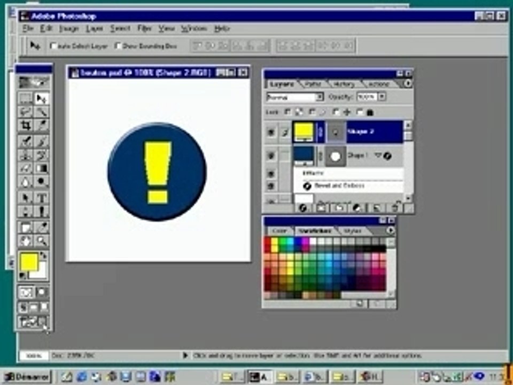Switch to the Styles tab
This screenshot has height=385, width=513.
coord(353,231)
